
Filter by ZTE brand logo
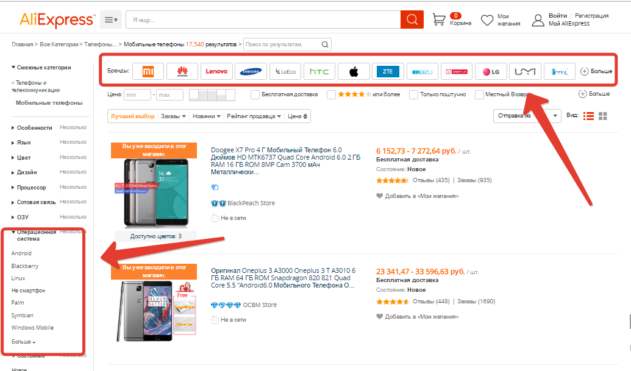pyautogui.click(x=388, y=71)
